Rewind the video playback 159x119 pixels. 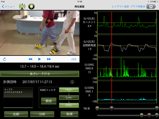coord(30,59)
